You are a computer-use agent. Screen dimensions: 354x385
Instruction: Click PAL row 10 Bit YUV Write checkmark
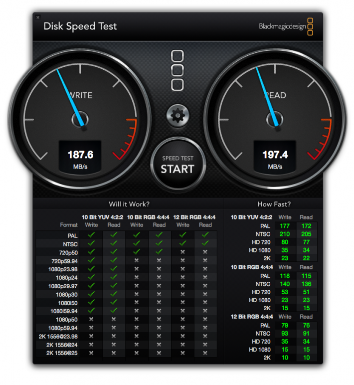coord(91,235)
